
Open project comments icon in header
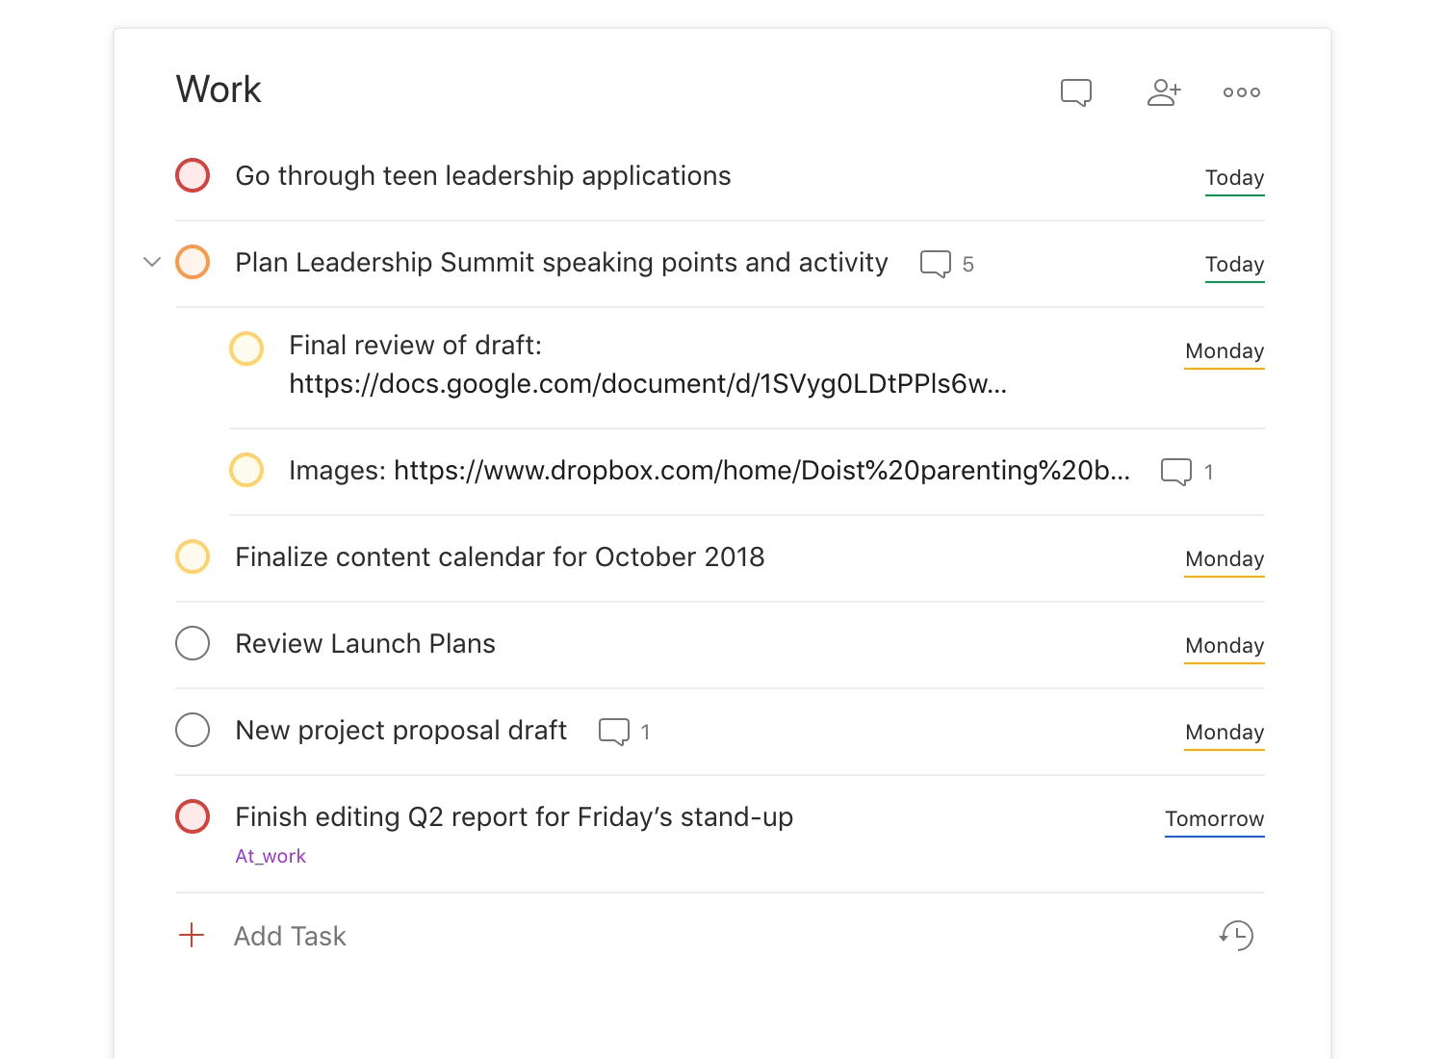tap(1075, 92)
